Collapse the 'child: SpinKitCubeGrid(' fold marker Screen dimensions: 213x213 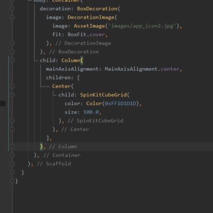pyautogui.click(x=12, y=95)
